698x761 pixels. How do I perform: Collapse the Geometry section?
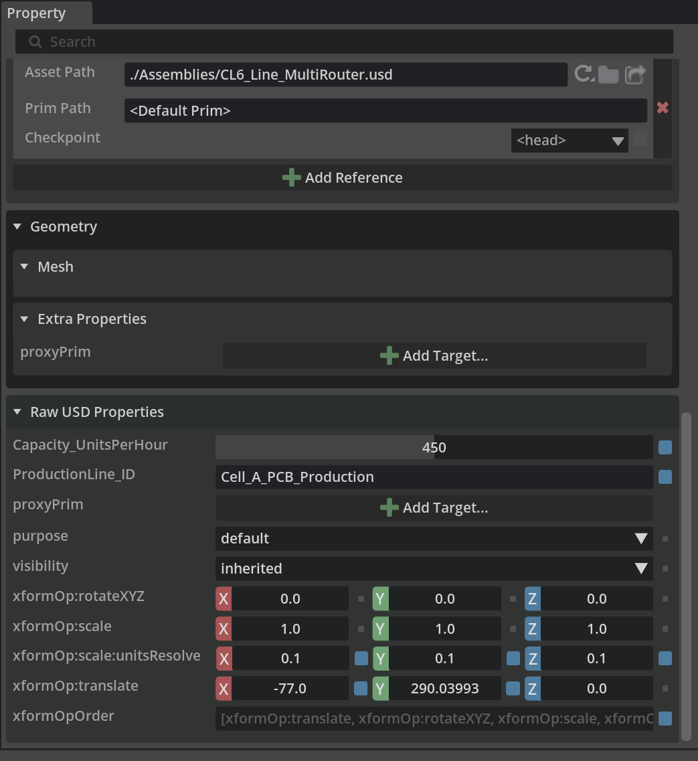[18, 227]
